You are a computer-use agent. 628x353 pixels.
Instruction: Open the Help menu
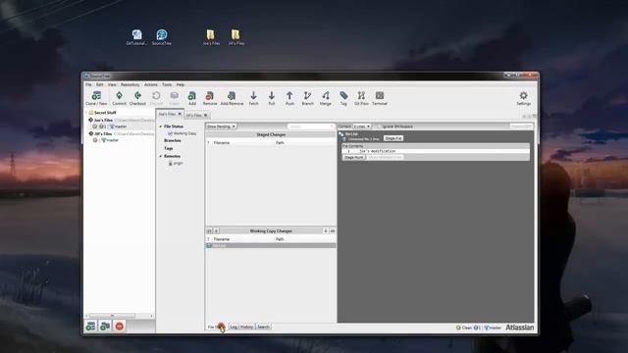pos(181,85)
